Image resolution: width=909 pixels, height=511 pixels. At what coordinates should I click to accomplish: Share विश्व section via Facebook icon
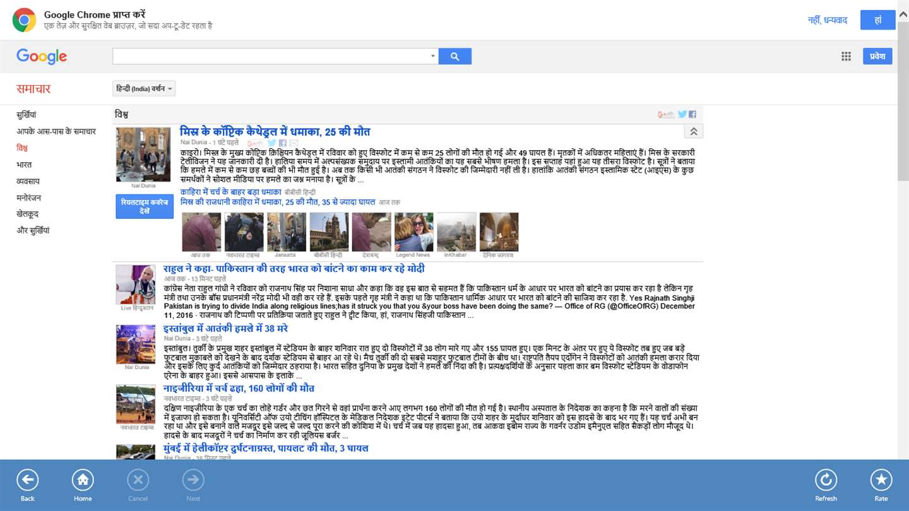pos(692,114)
